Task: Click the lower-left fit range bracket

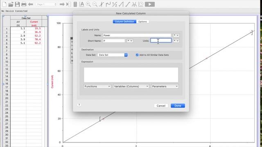Action: 100,119
